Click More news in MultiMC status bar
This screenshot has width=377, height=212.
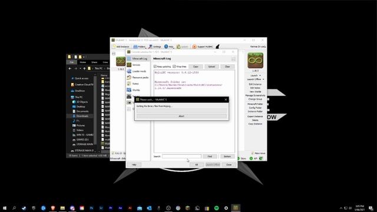259,153
